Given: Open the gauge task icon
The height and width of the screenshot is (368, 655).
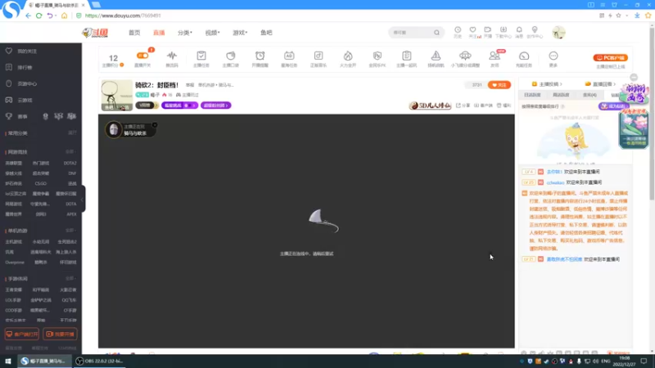Looking at the screenshot, I should (524, 56).
